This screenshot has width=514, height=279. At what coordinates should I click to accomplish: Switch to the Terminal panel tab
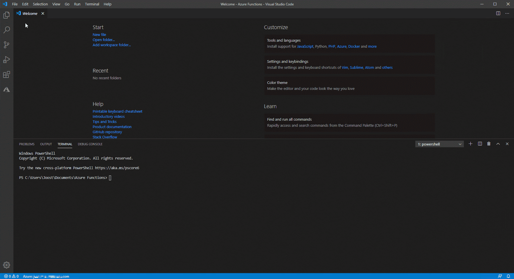pyautogui.click(x=65, y=144)
